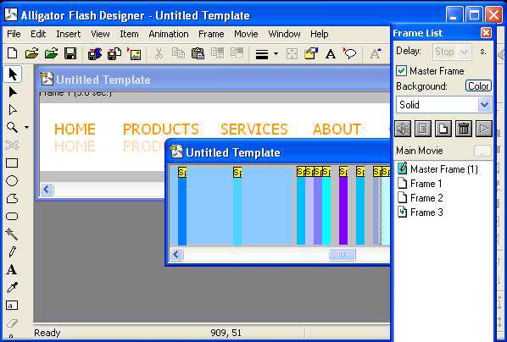Click the frame properties button in Frame List
This screenshot has width=507, height=342.
[423, 129]
